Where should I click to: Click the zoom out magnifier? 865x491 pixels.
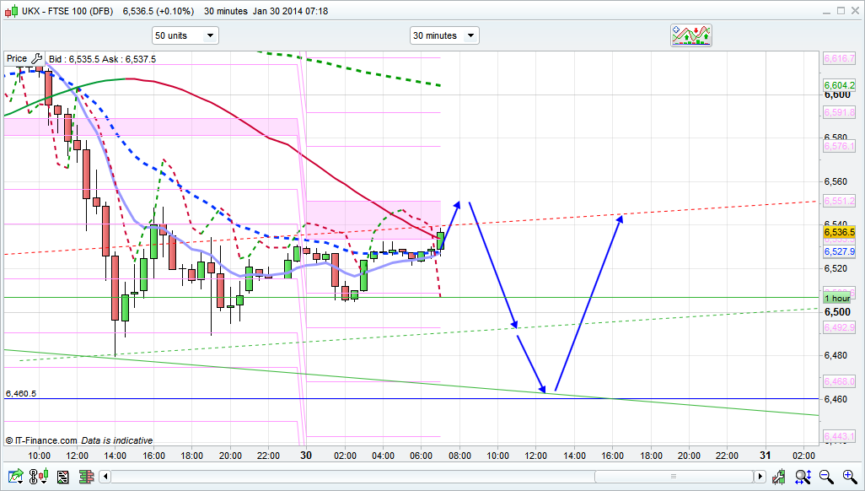click(x=827, y=477)
